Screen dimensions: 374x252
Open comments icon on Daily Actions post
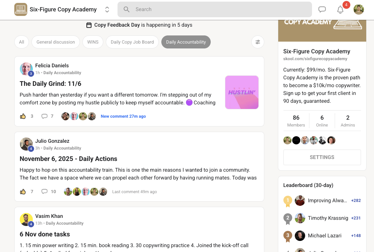[44, 192]
